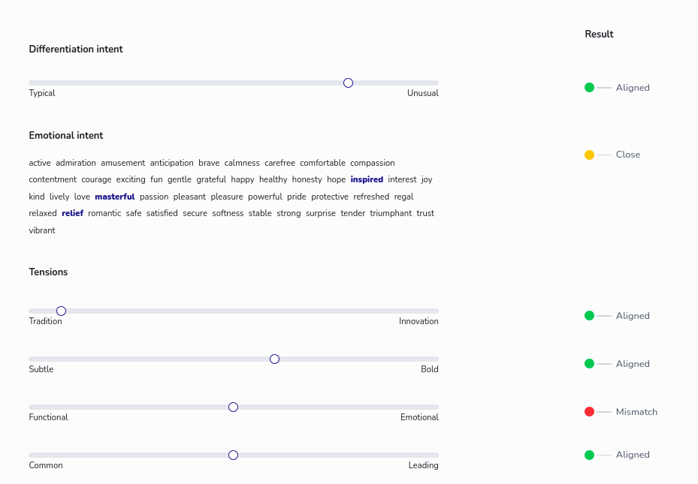Deselect the highlighted word 'inspired'

pos(367,179)
